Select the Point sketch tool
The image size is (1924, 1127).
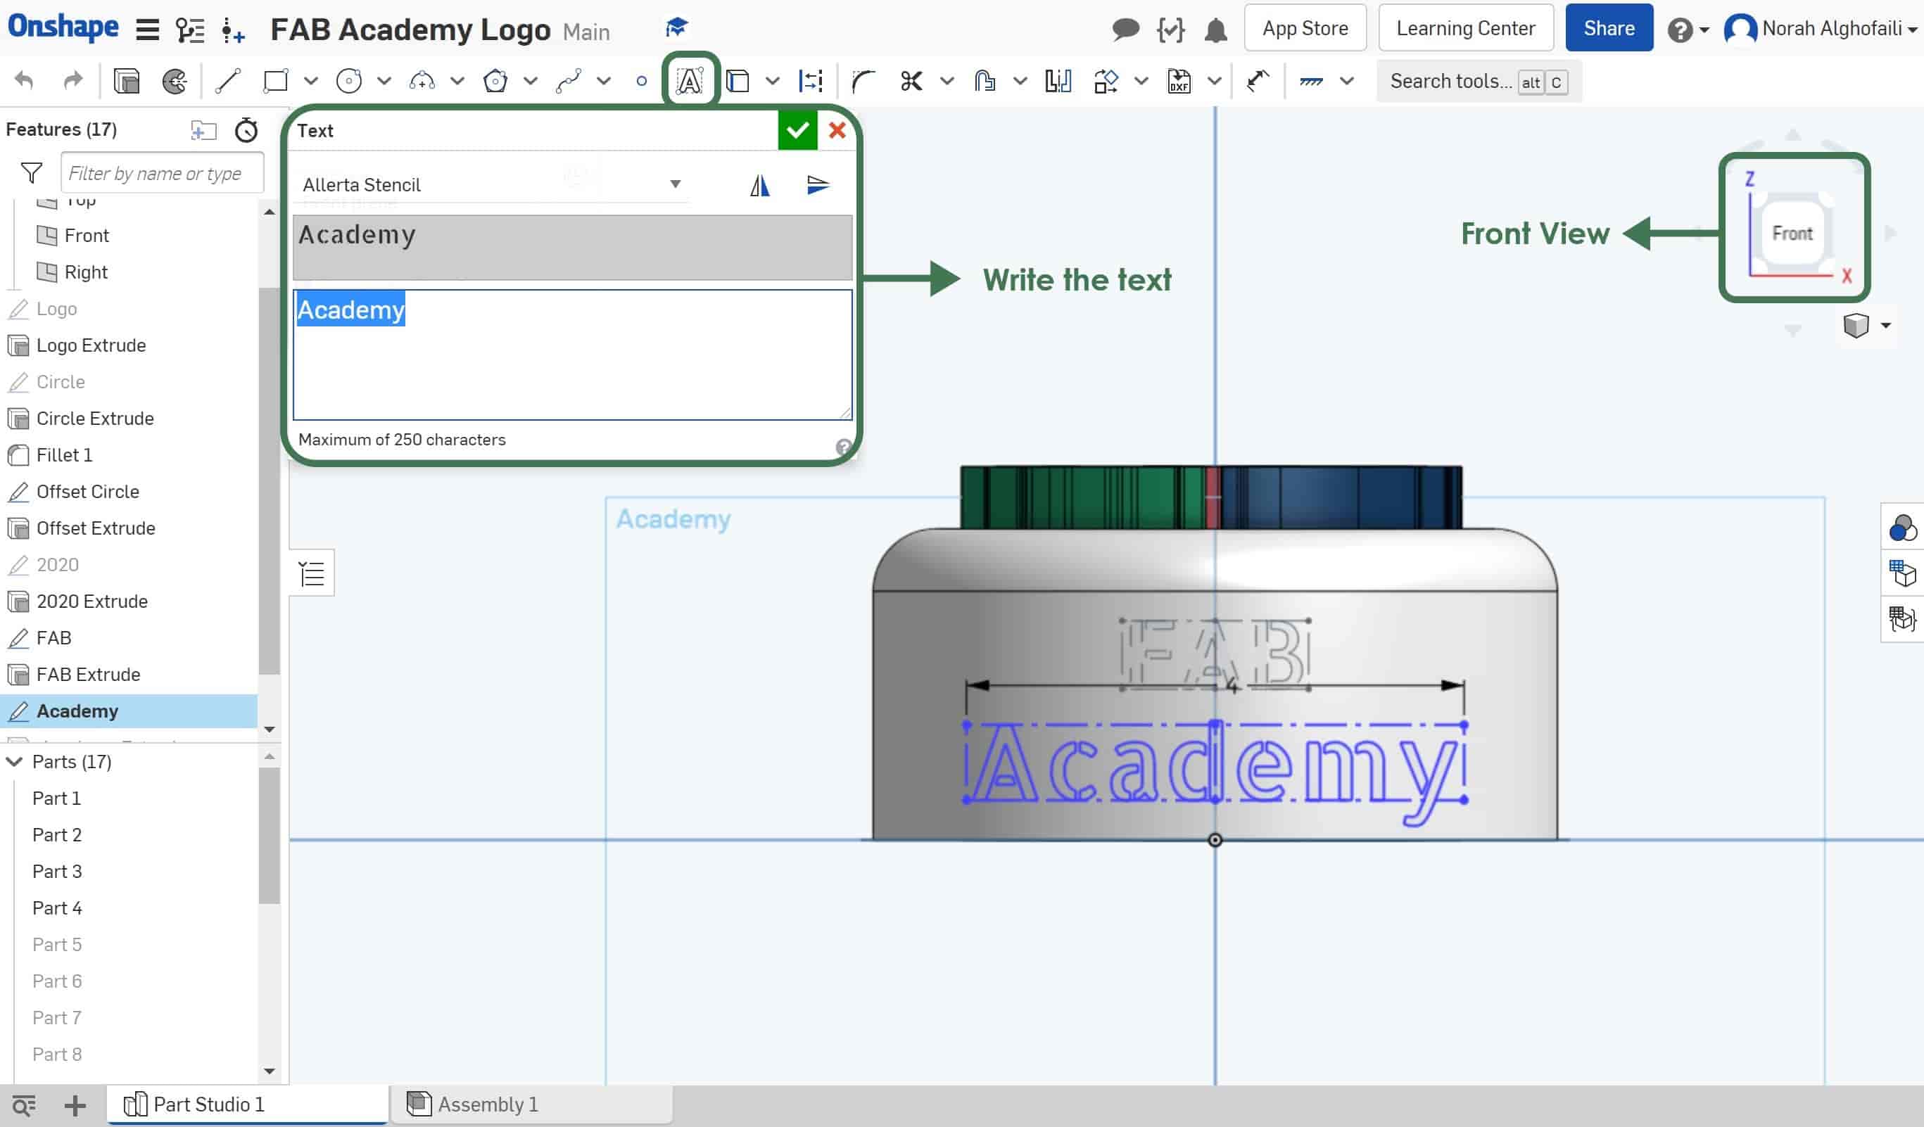click(641, 81)
